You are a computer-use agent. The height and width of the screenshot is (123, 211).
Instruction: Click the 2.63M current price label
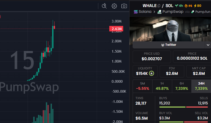coord(116,29)
